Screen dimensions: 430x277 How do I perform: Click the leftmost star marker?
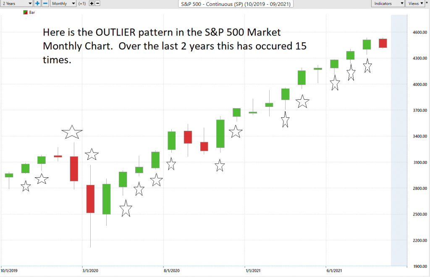pyautogui.click(x=26, y=186)
